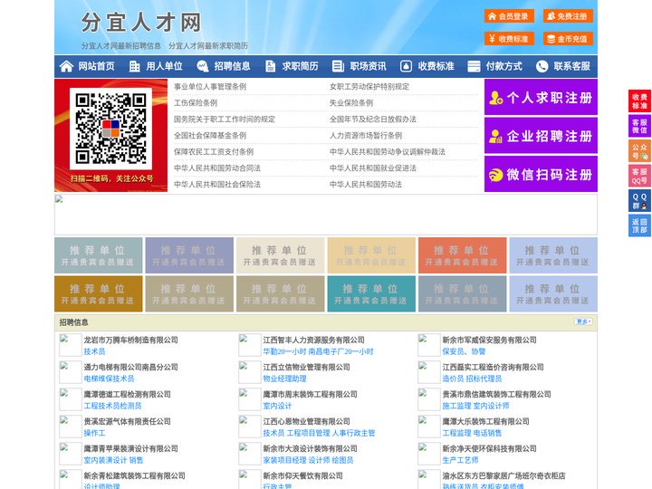Screen dimensions: 652x489
Task: Click the purple 客服微信 side button
Action: coord(639,126)
